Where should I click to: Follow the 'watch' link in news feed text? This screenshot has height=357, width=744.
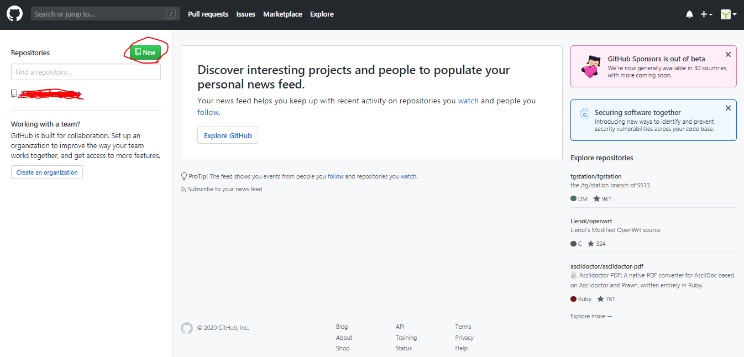(x=468, y=101)
